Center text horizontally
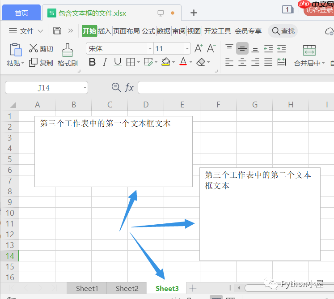The height and width of the screenshot is (299, 334). 242,62
